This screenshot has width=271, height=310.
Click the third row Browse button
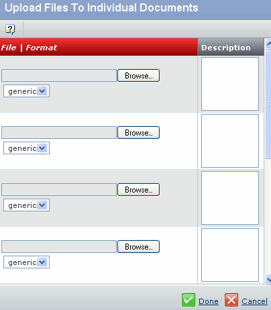[138, 190]
